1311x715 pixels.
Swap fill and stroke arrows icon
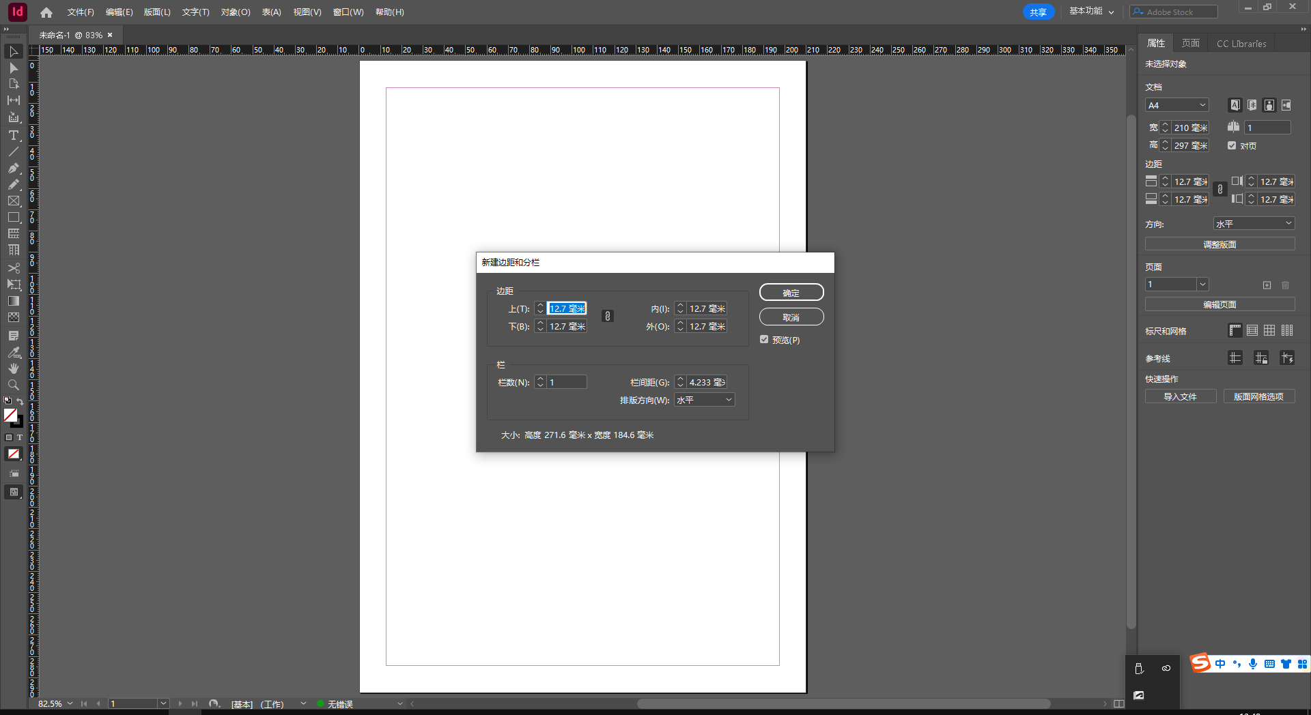[20, 401]
